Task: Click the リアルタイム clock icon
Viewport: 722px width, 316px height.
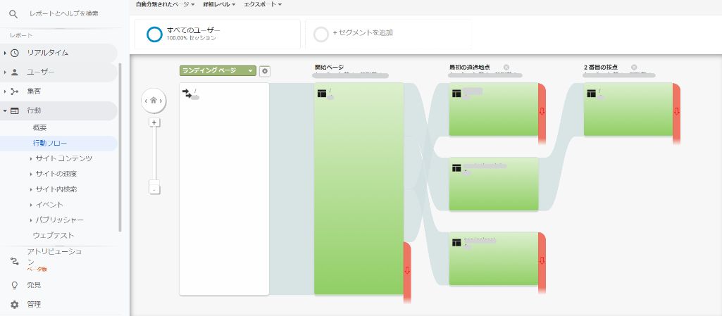Action: click(15, 53)
